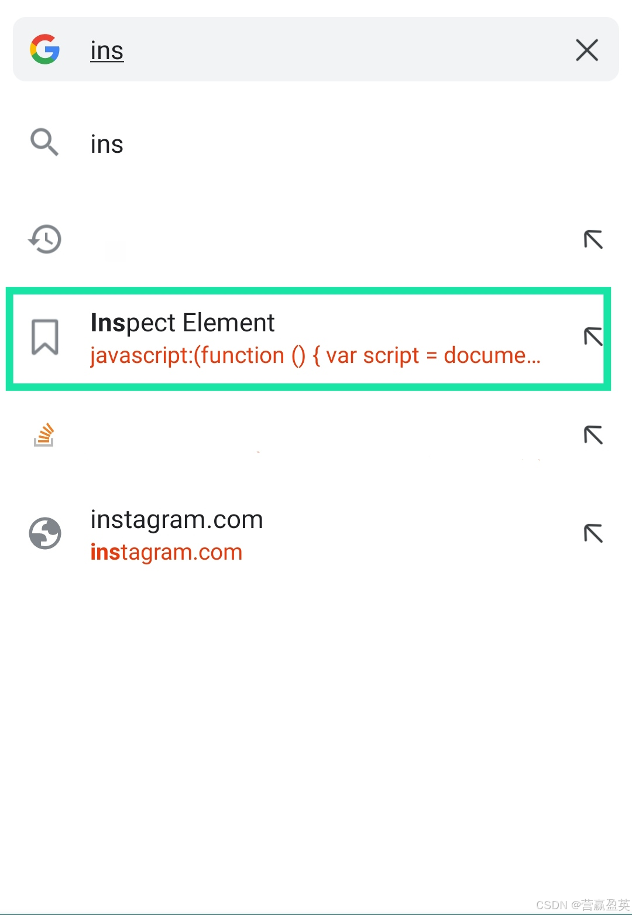Click the Inspect Element title text
Image resolution: width=632 pixels, height=915 pixels.
click(x=182, y=322)
